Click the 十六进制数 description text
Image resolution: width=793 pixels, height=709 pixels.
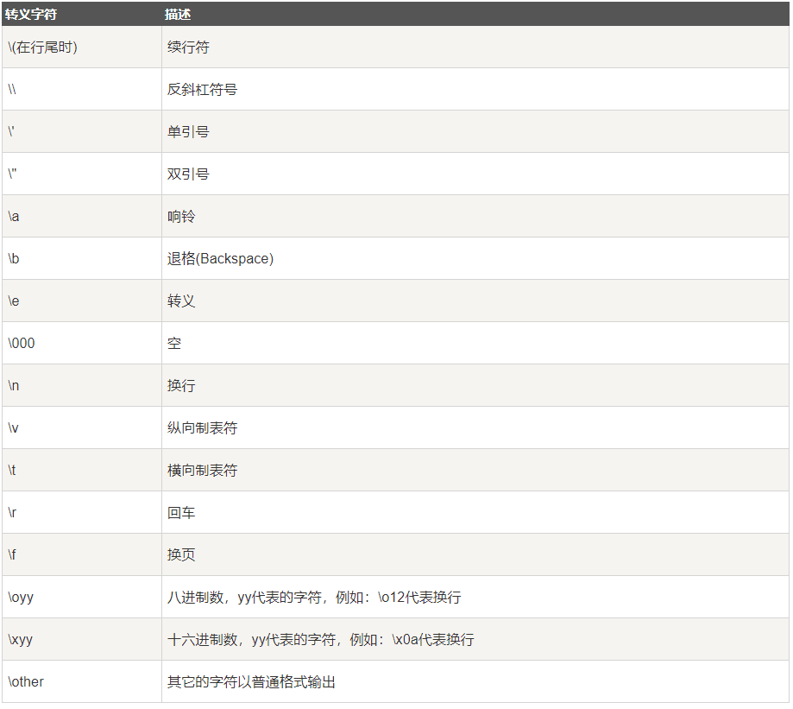(321, 639)
